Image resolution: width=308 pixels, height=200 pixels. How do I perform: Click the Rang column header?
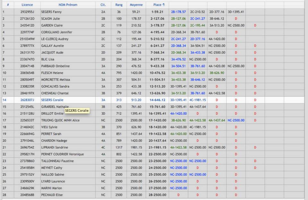[x=119, y=5]
